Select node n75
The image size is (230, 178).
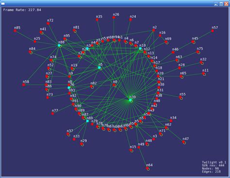pyautogui.click(x=197, y=52)
